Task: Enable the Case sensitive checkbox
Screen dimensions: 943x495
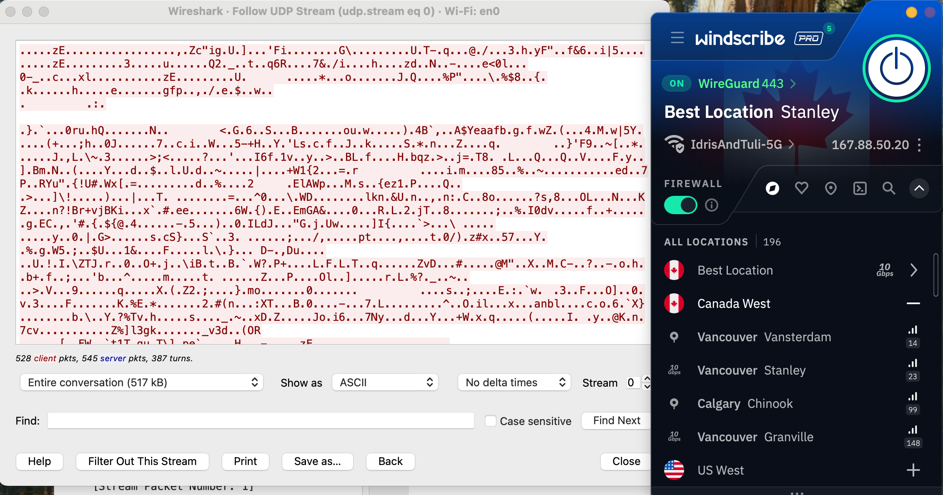Action: coord(490,421)
